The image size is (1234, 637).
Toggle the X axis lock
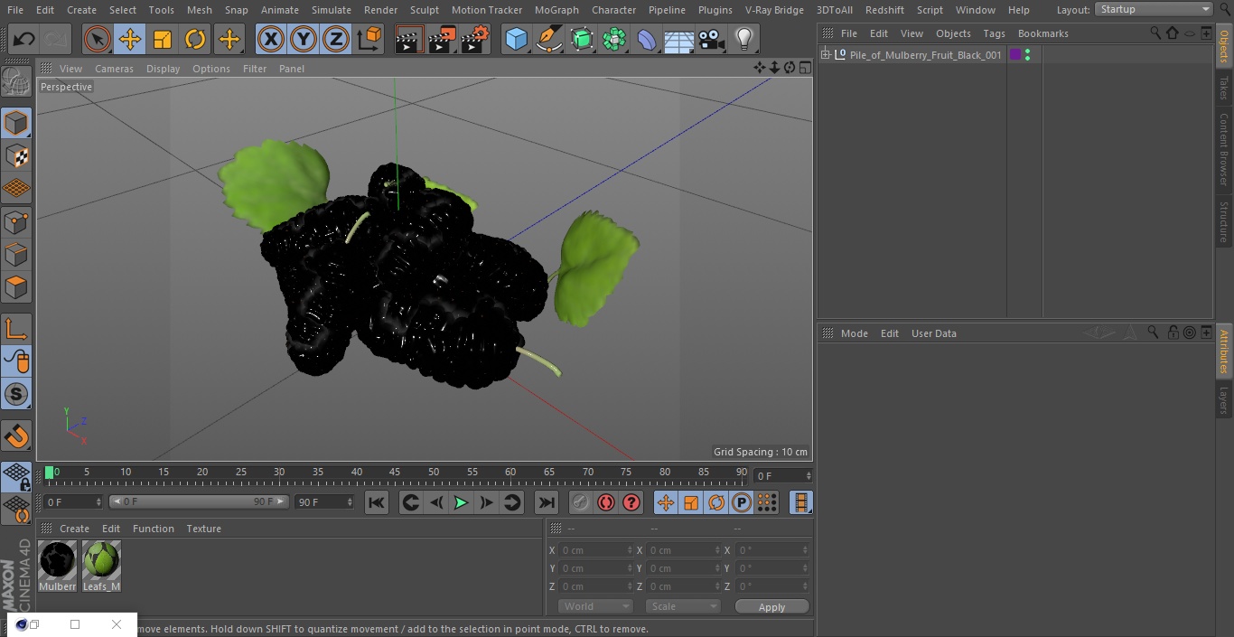coord(270,39)
